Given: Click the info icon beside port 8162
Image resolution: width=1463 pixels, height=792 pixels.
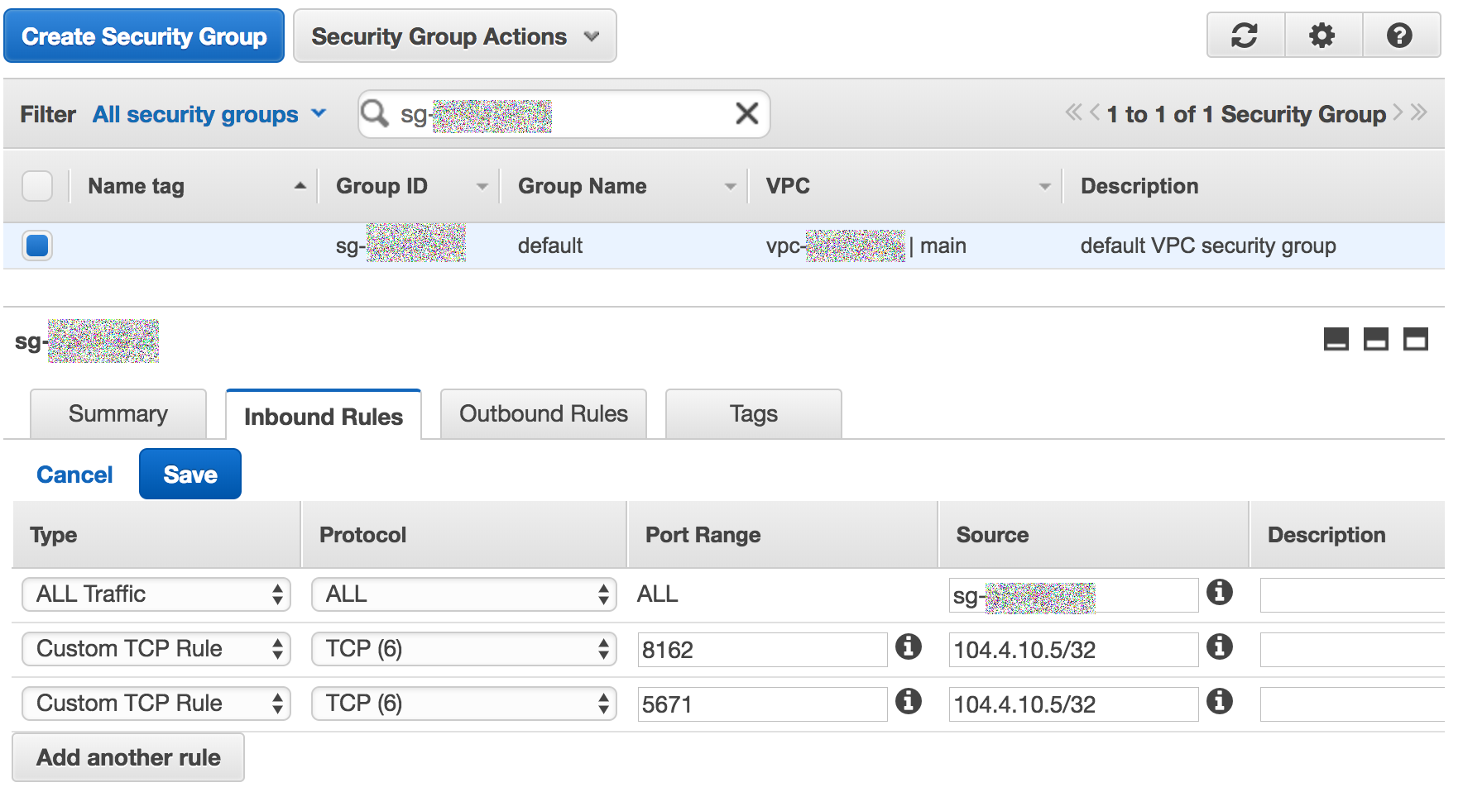Looking at the screenshot, I should [x=909, y=646].
